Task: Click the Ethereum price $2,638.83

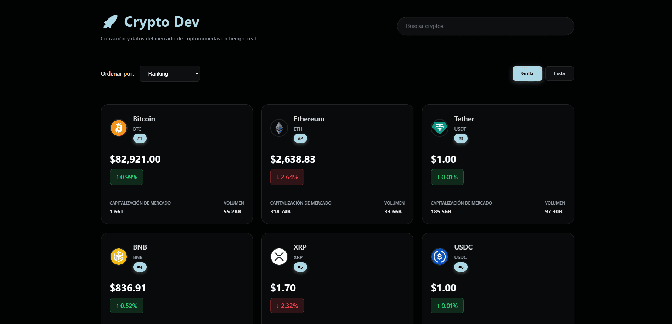Action: (293, 159)
